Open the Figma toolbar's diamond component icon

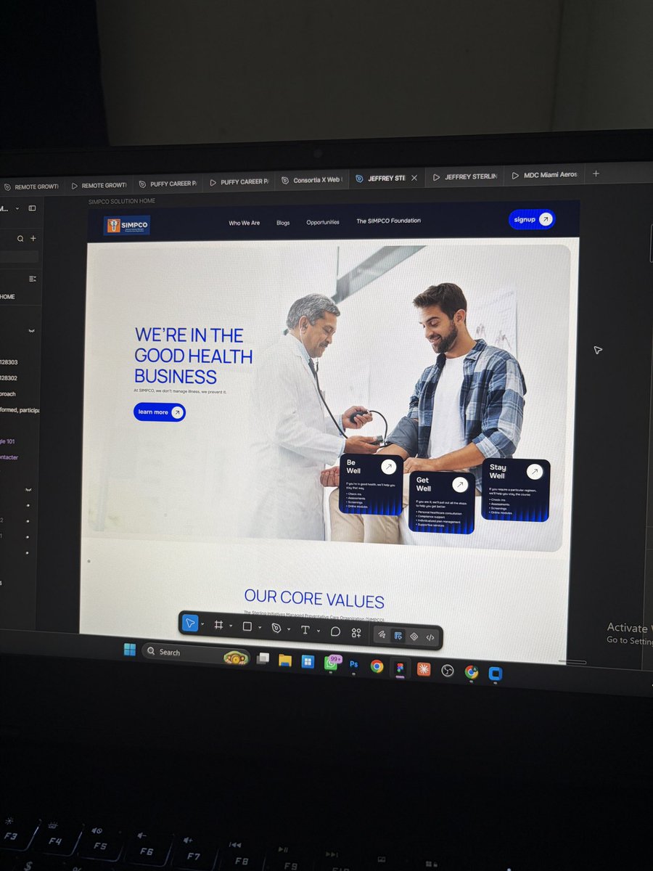pos(414,637)
